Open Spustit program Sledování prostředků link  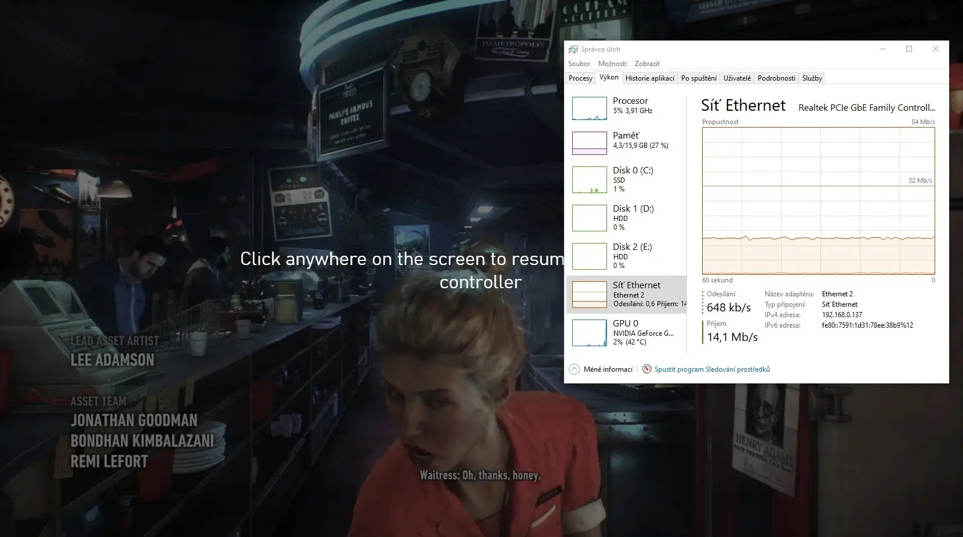pos(712,369)
